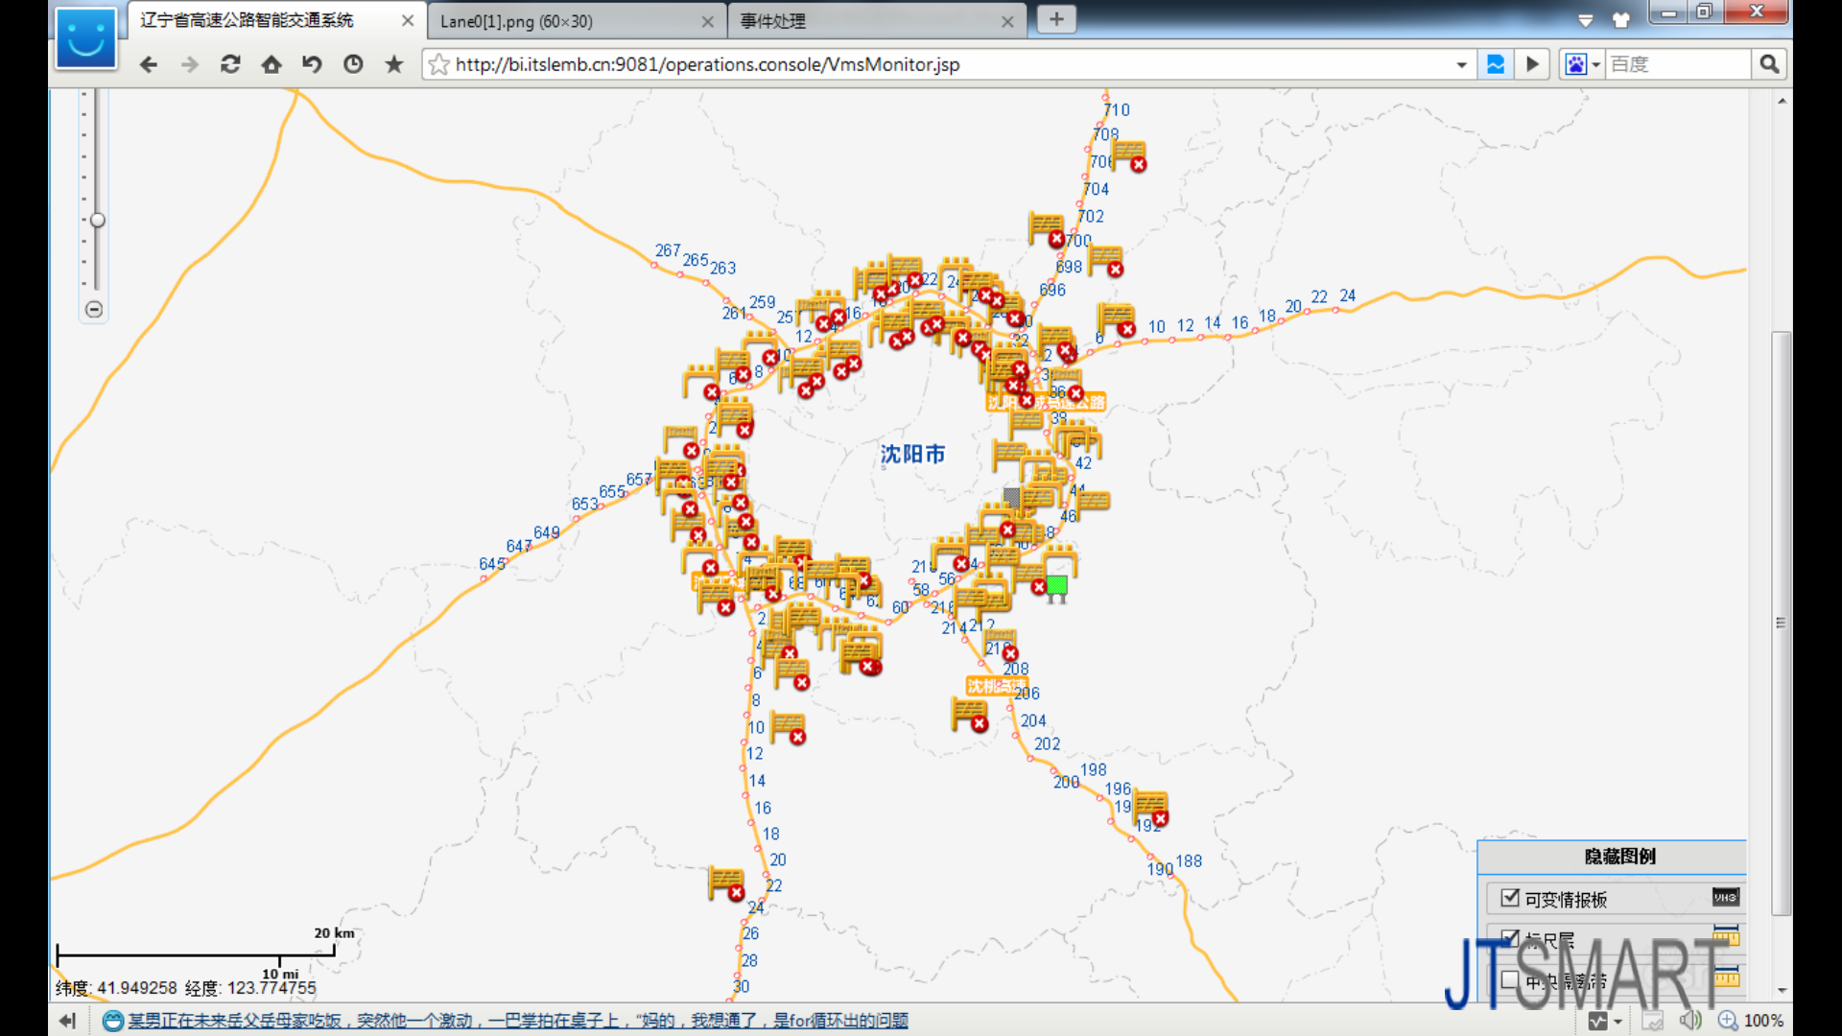The height and width of the screenshot is (1036, 1842).
Task: Click the scrollbar down arrow
Action: [1782, 990]
